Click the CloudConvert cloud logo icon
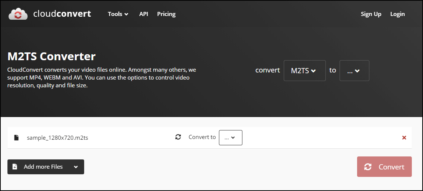 click(x=18, y=14)
